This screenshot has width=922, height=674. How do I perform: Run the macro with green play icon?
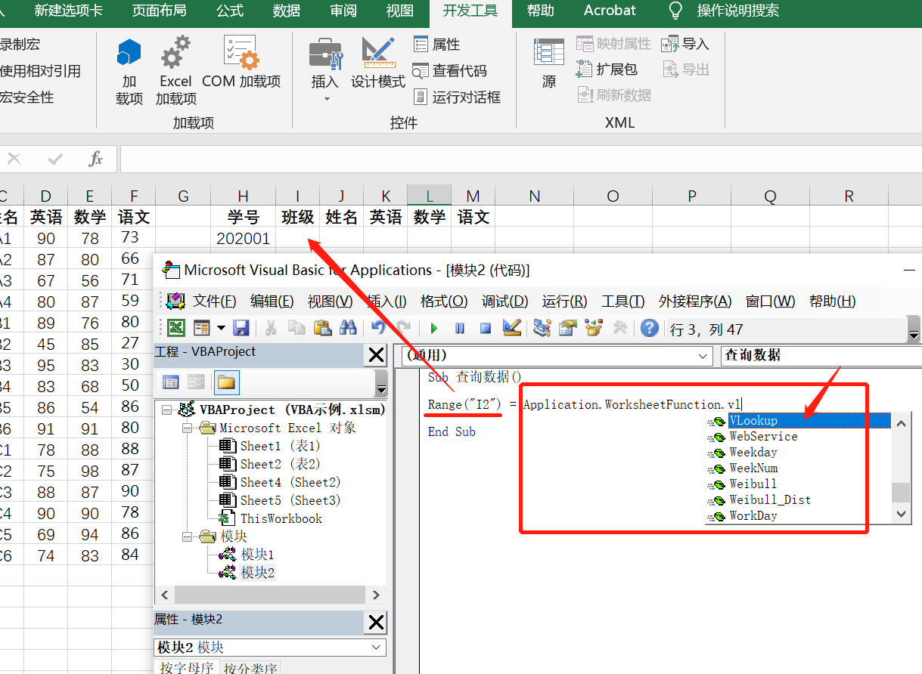[434, 328]
